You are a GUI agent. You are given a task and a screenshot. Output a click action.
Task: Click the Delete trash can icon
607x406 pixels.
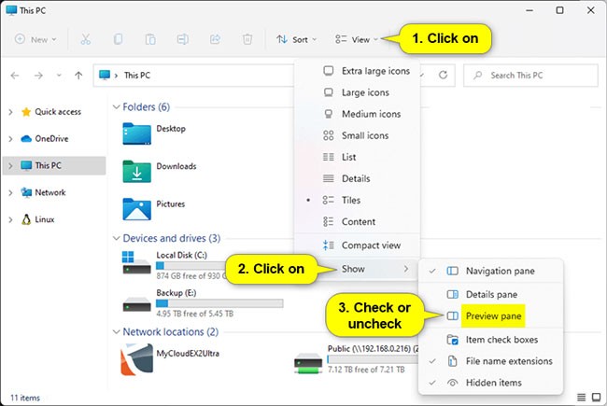[x=247, y=39]
